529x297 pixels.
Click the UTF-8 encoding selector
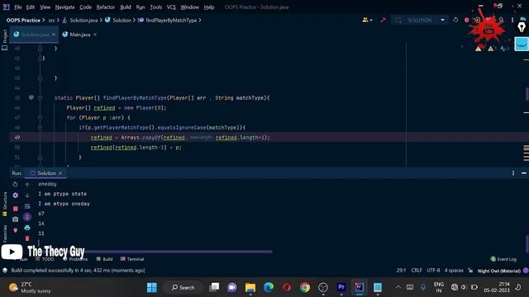(x=433, y=271)
